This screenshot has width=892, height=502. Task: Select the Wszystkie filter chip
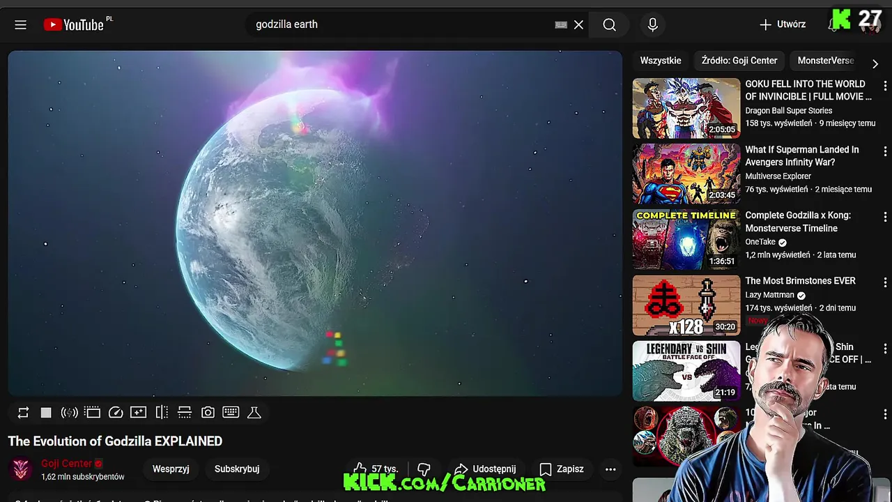point(661,61)
